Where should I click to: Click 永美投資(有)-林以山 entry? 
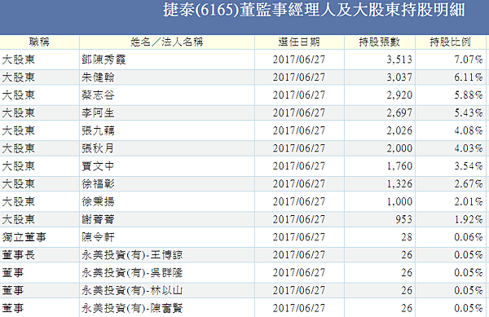pyautogui.click(x=132, y=290)
